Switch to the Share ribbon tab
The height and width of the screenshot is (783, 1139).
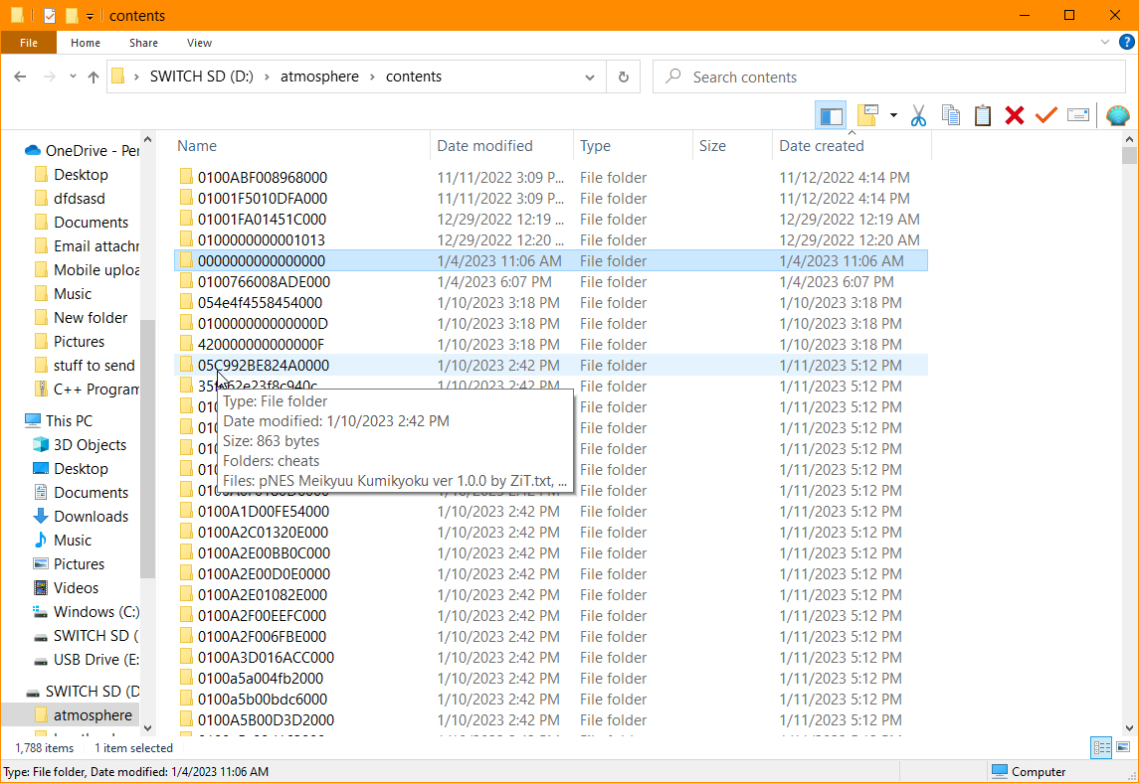coord(144,43)
